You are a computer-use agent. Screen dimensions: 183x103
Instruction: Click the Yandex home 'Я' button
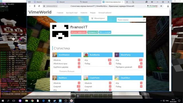[35, 6]
